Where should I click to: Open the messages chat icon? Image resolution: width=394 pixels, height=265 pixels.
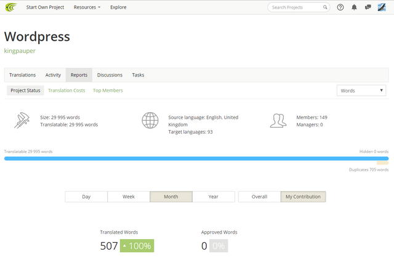click(x=368, y=7)
